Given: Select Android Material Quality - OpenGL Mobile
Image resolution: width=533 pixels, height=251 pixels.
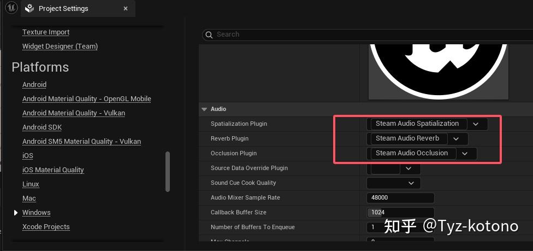Looking at the screenshot, I should click(87, 99).
